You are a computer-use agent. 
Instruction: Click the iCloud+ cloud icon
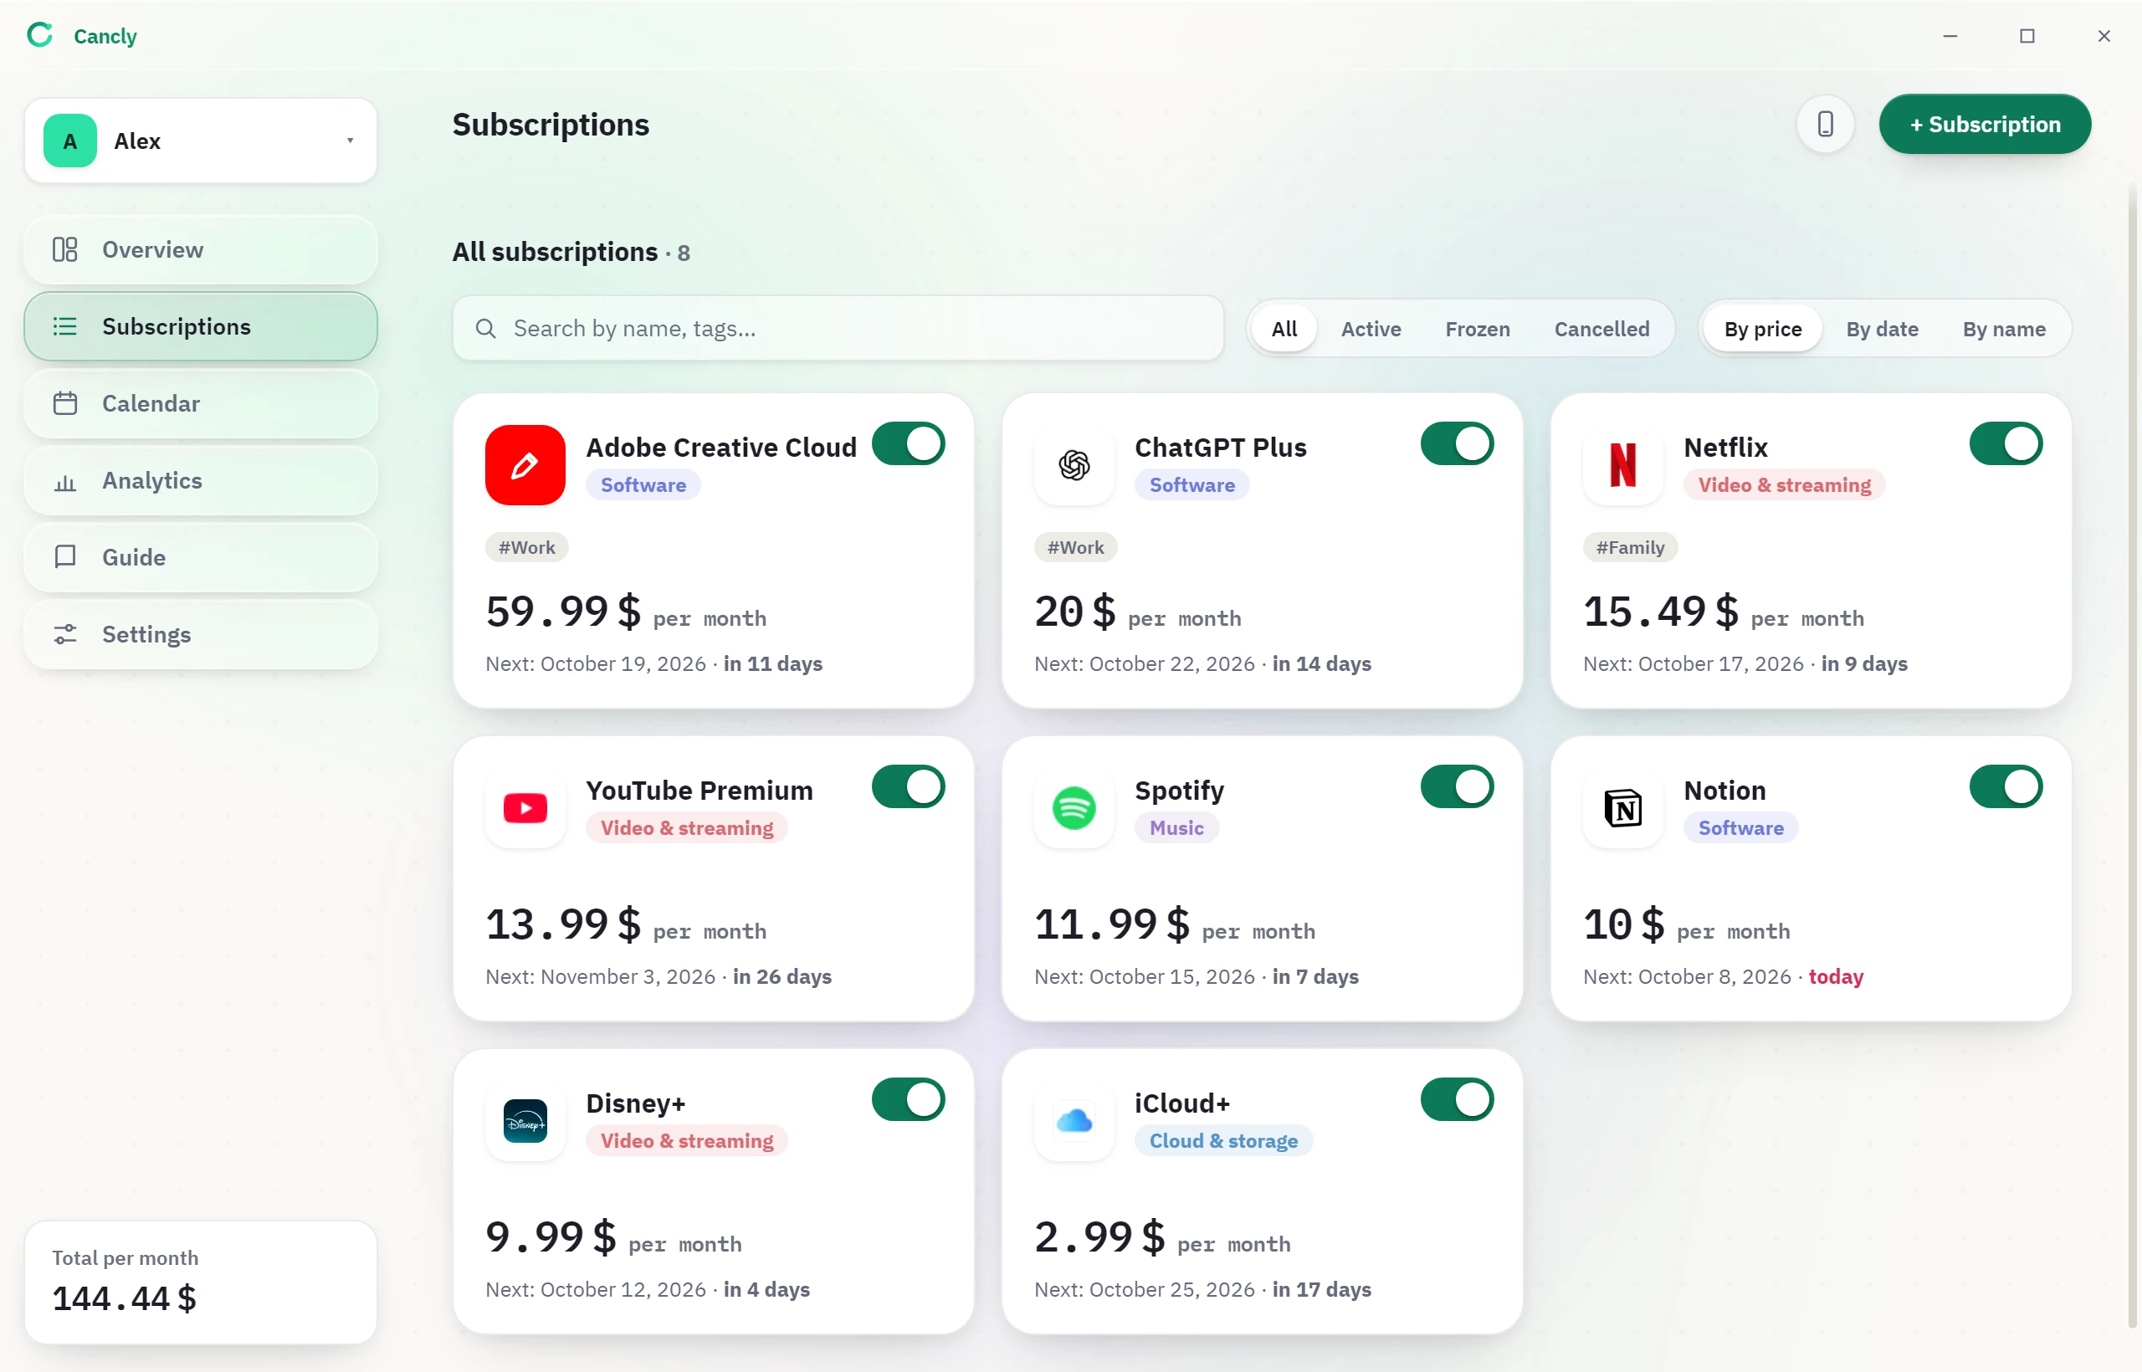(x=1074, y=1121)
